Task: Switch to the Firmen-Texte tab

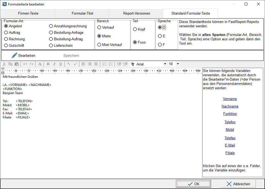Action: click(x=28, y=13)
